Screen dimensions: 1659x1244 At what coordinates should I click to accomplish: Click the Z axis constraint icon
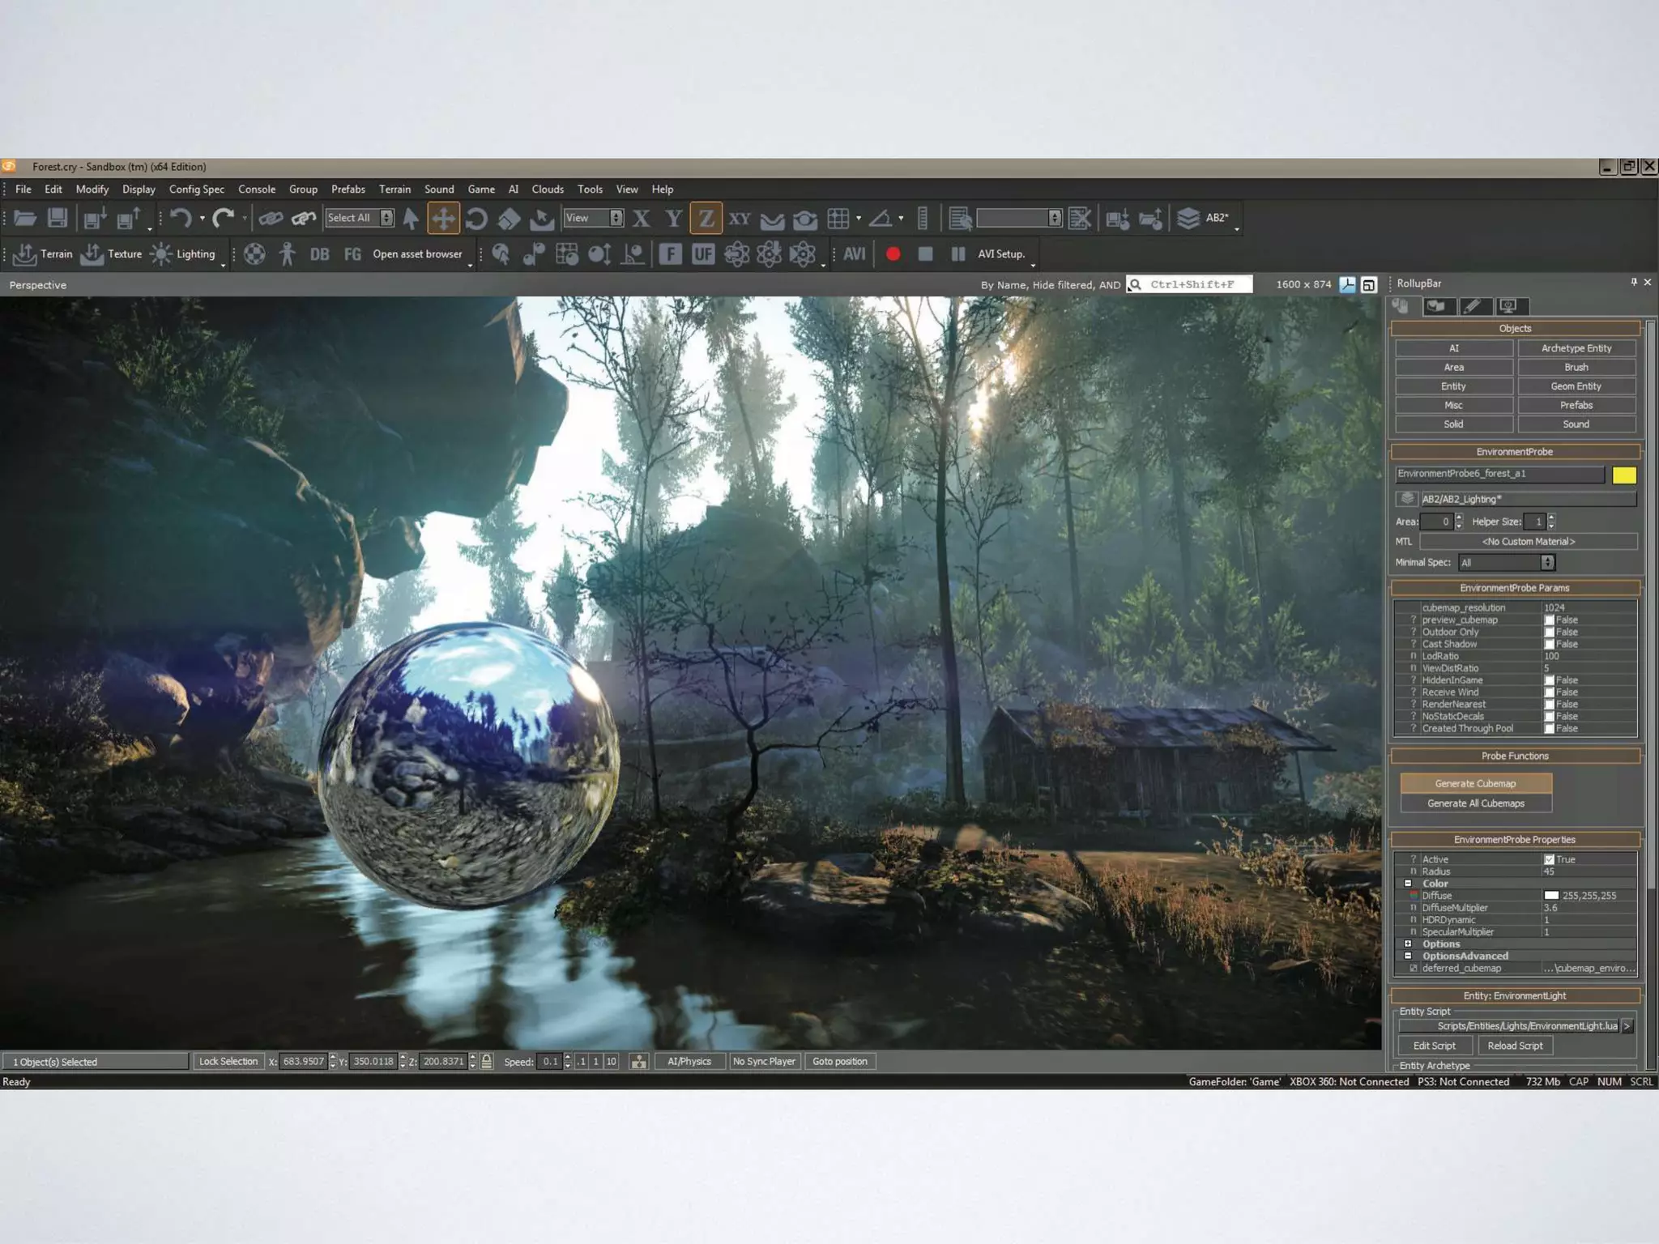coord(706,218)
